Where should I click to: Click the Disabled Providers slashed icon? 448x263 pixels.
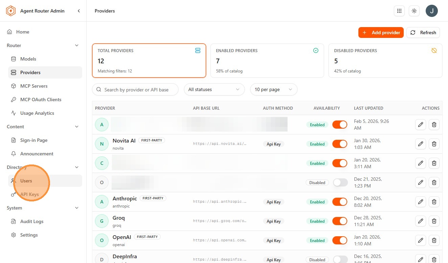(434, 50)
